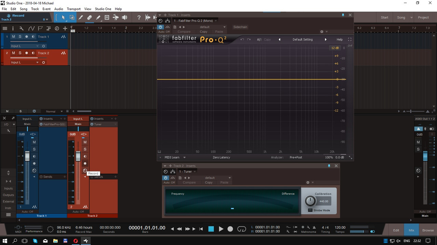Open the Studio One menu
The width and height of the screenshot is (437, 245).
tap(103, 9)
